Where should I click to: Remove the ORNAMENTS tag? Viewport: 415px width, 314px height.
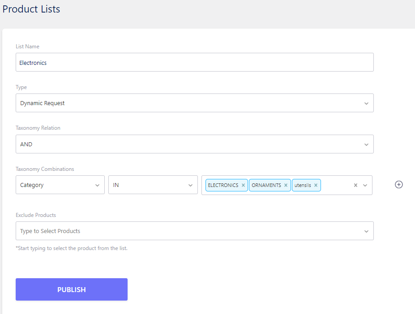pyautogui.click(x=286, y=185)
